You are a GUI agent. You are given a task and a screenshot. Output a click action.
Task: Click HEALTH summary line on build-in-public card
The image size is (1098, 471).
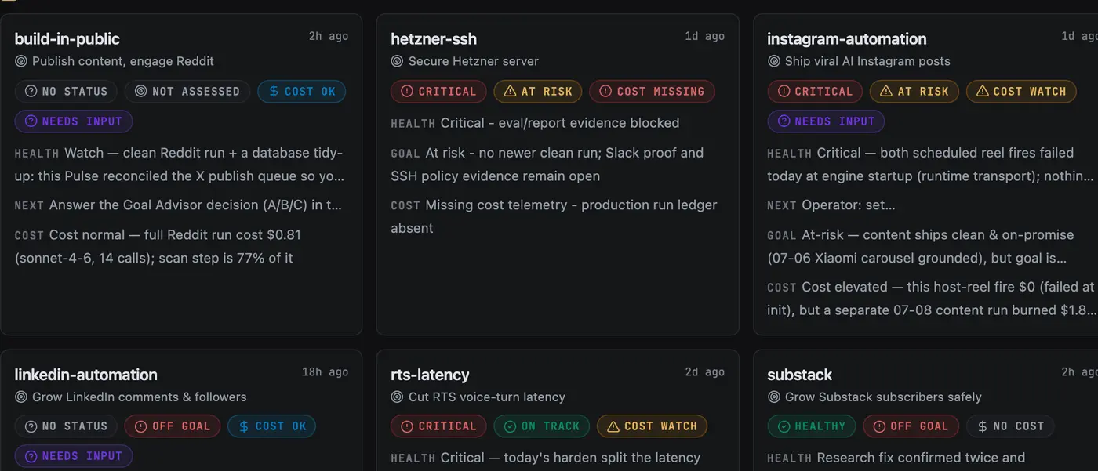pos(180,165)
